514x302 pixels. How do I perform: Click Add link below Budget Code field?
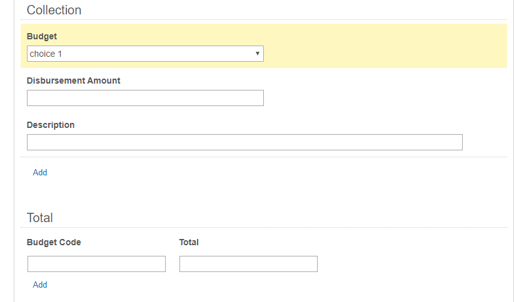click(x=40, y=285)
